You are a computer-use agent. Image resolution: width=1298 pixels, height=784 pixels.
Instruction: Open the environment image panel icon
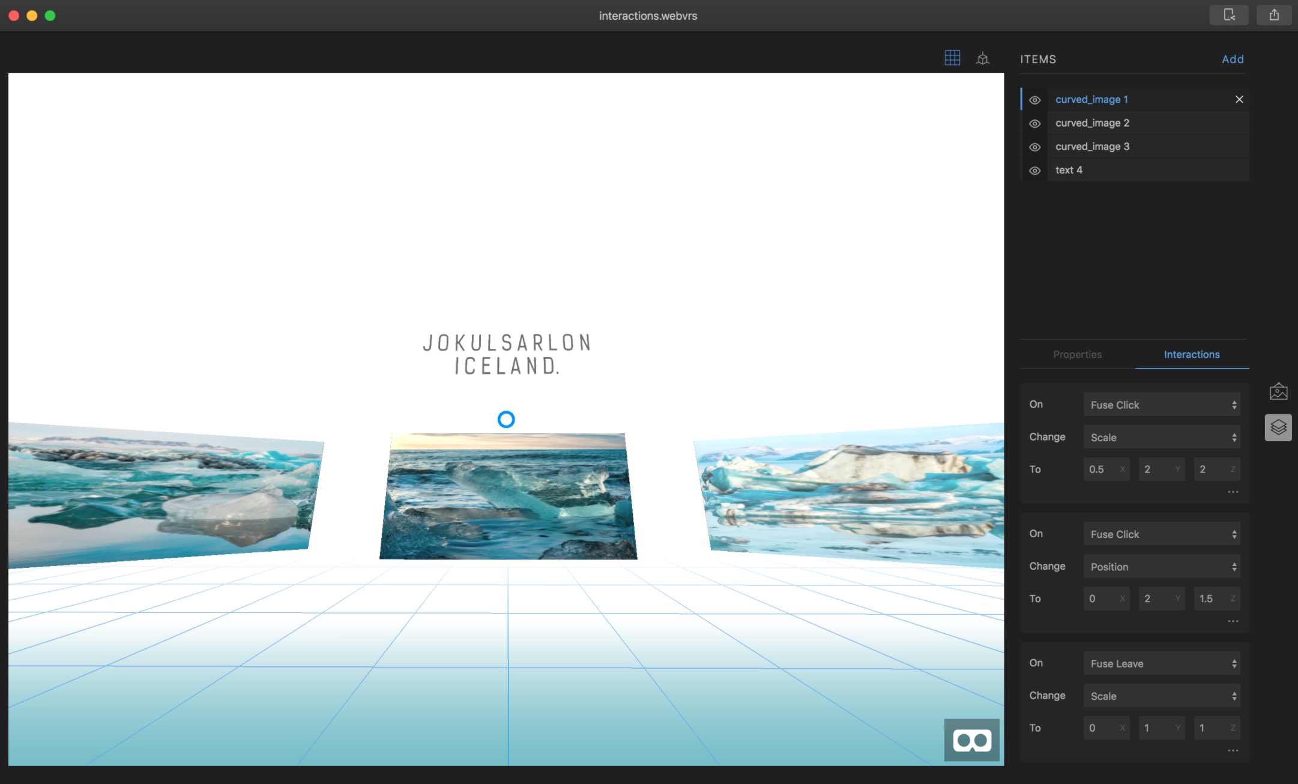[x=1278, y=392]
